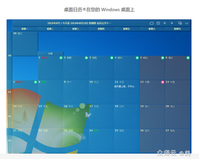Select week number 43

pyautogui.click(x=10, y=140)
